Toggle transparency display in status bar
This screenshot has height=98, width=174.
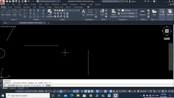pos(86,91)
